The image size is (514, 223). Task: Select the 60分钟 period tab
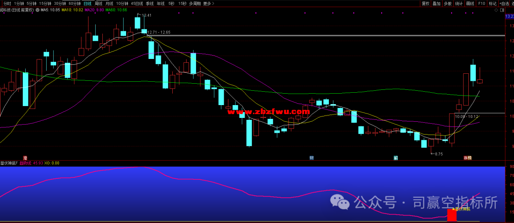click(74, 4)
